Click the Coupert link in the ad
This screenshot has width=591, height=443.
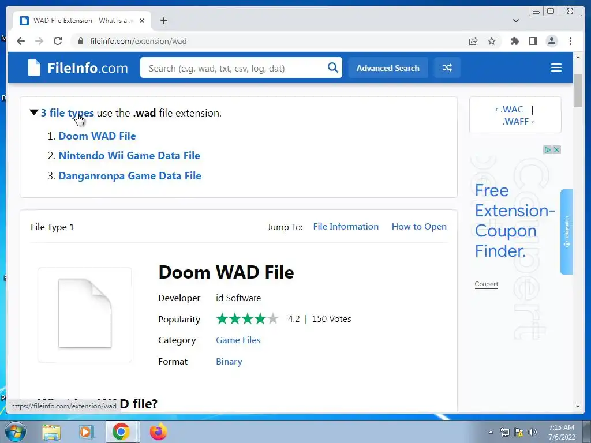486,284
